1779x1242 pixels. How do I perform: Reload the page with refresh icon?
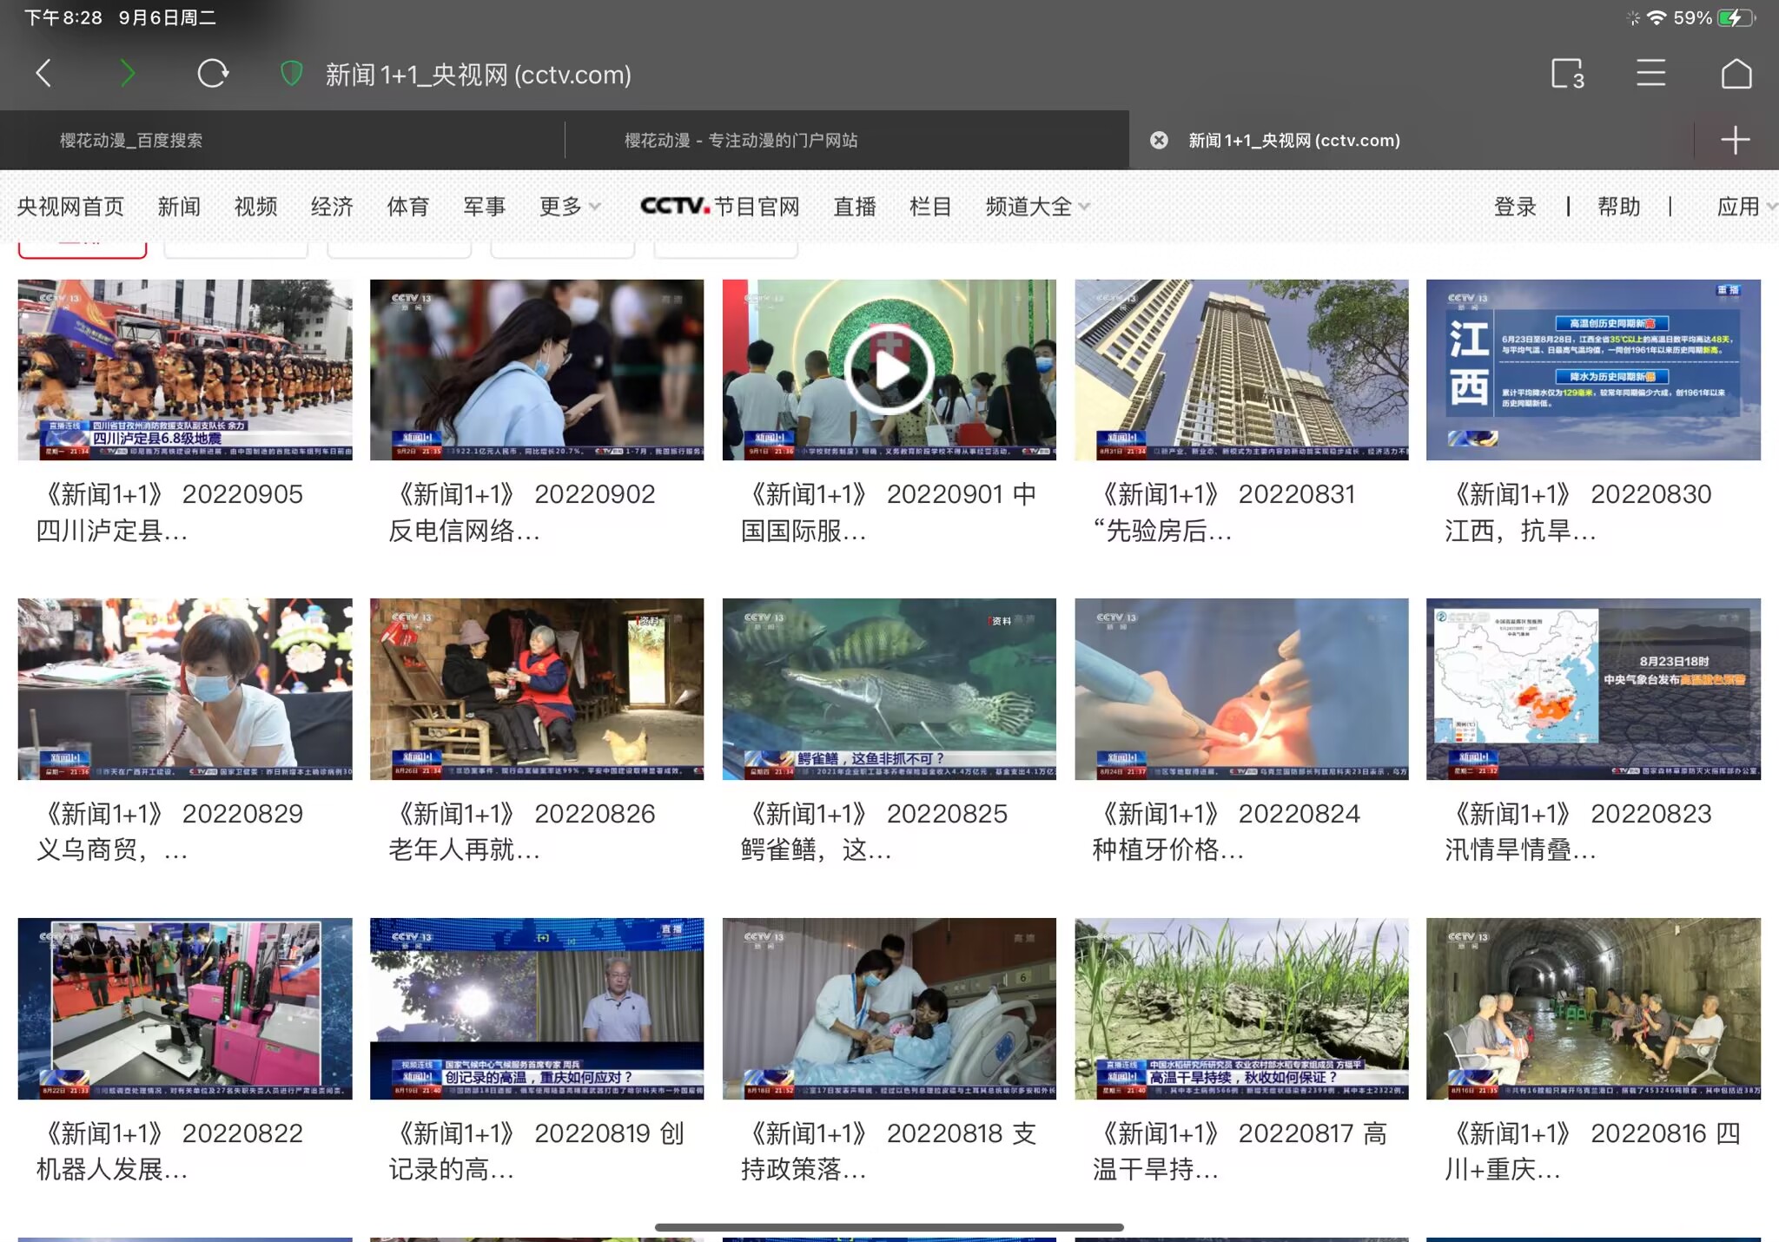click(x=213, y=74)
